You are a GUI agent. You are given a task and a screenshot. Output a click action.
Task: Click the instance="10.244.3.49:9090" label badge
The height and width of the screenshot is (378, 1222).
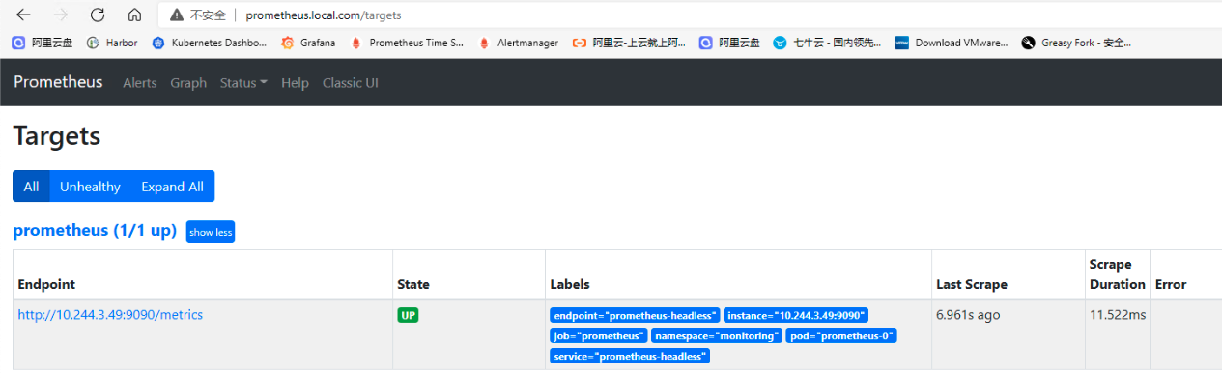(796, 315)
